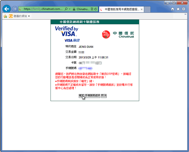Click the 手機號碼錯誤 button
The height and width of the screenshot is (152, 189).
point(93,96)
